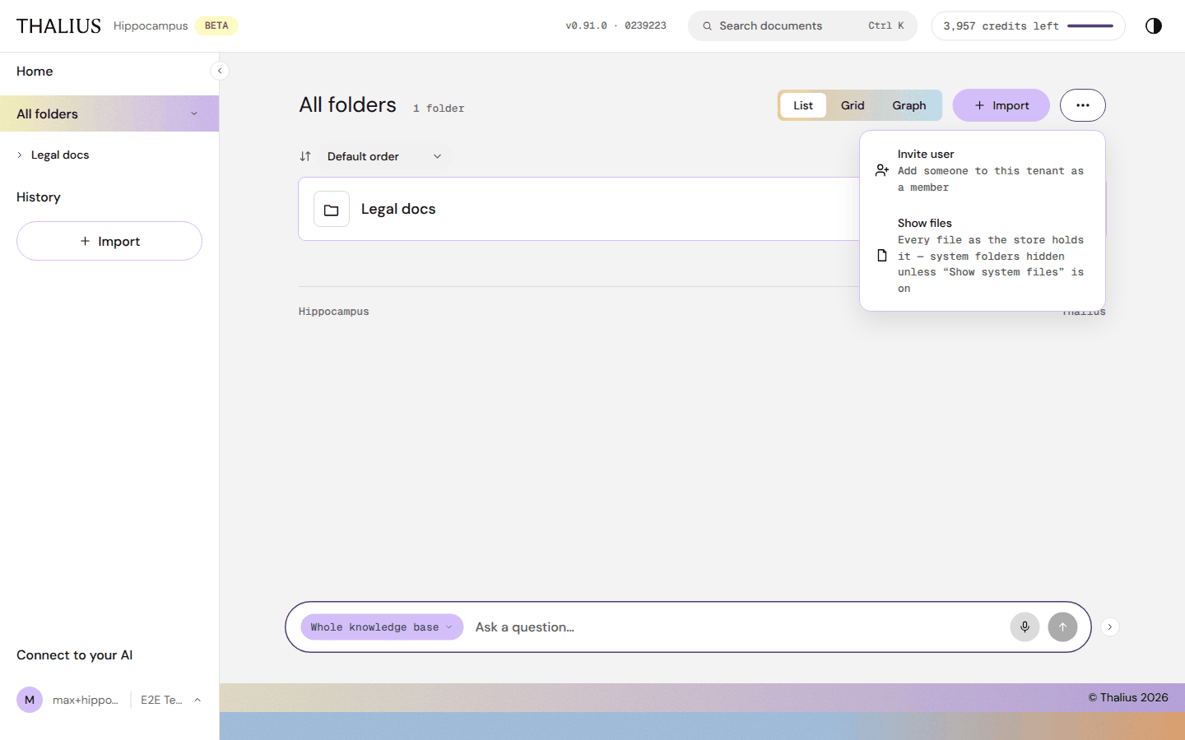This screenshot has height=740, width=1185.
Task: Select Invite user menu entry
Action: (x=983, y=170)
